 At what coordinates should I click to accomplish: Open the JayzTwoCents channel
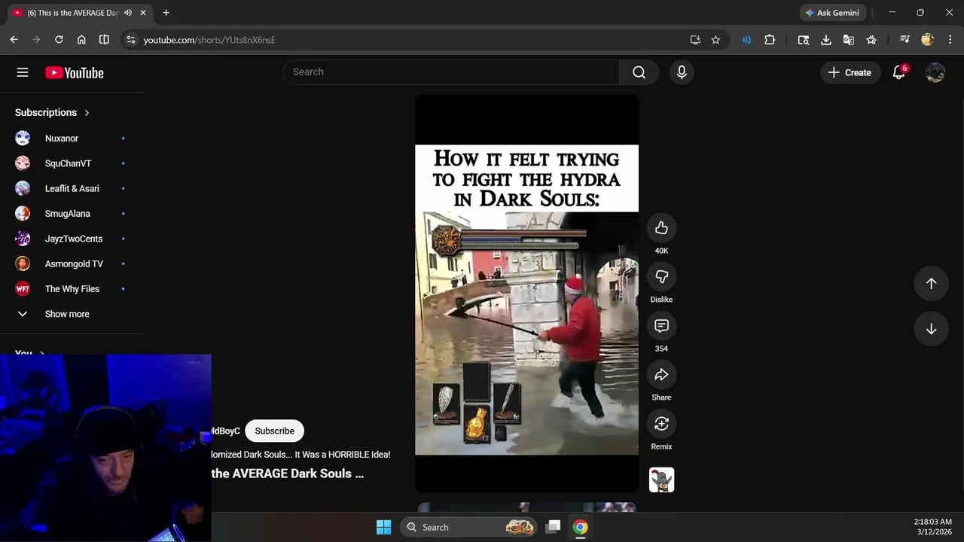point(72,239)
